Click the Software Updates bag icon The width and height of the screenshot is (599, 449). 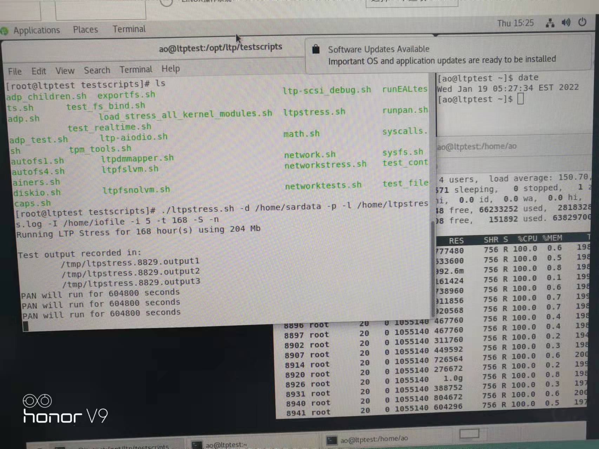tap(316, 49)
